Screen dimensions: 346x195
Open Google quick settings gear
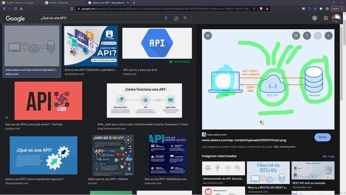[315, 18]
